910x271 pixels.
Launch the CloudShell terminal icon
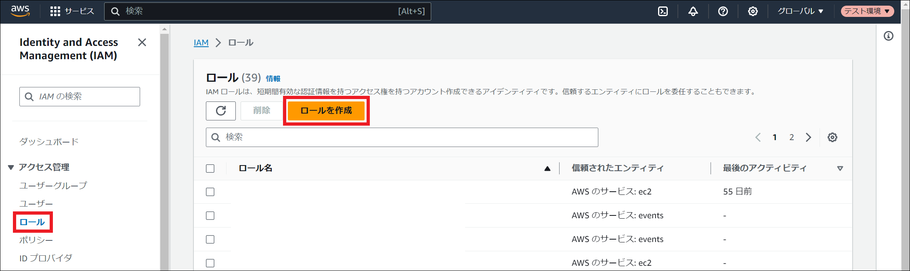663,11
